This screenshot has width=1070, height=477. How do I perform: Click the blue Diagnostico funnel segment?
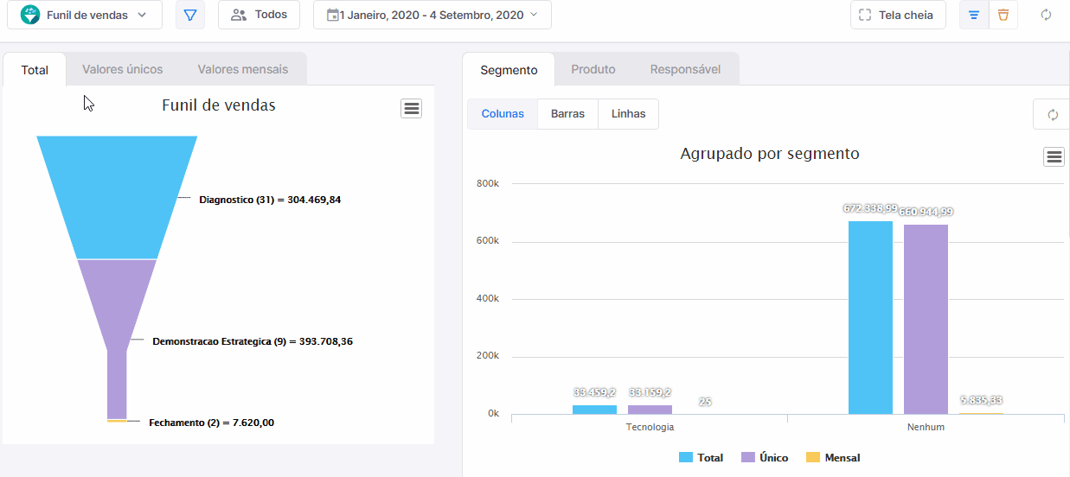coord(117,197)
